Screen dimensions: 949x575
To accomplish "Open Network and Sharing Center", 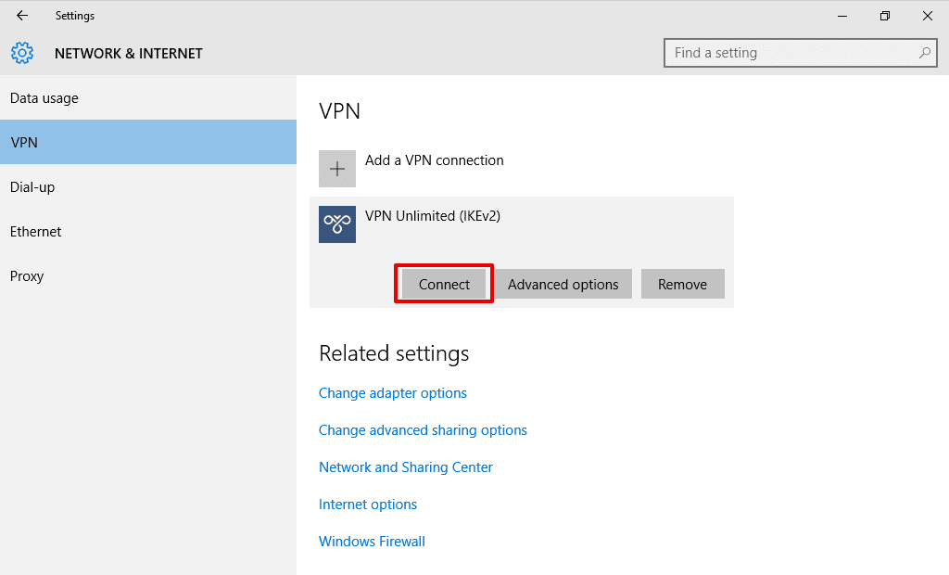I will click(x=405, y=466).
